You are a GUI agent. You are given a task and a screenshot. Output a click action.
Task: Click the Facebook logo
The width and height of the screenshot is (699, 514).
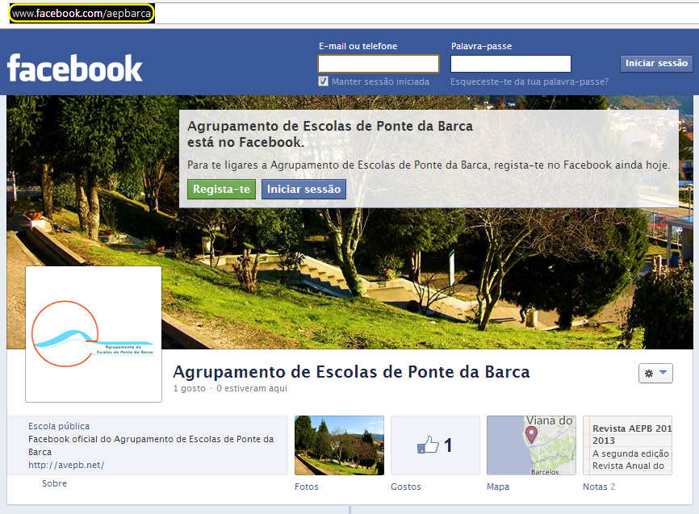(x=75, y=69)
